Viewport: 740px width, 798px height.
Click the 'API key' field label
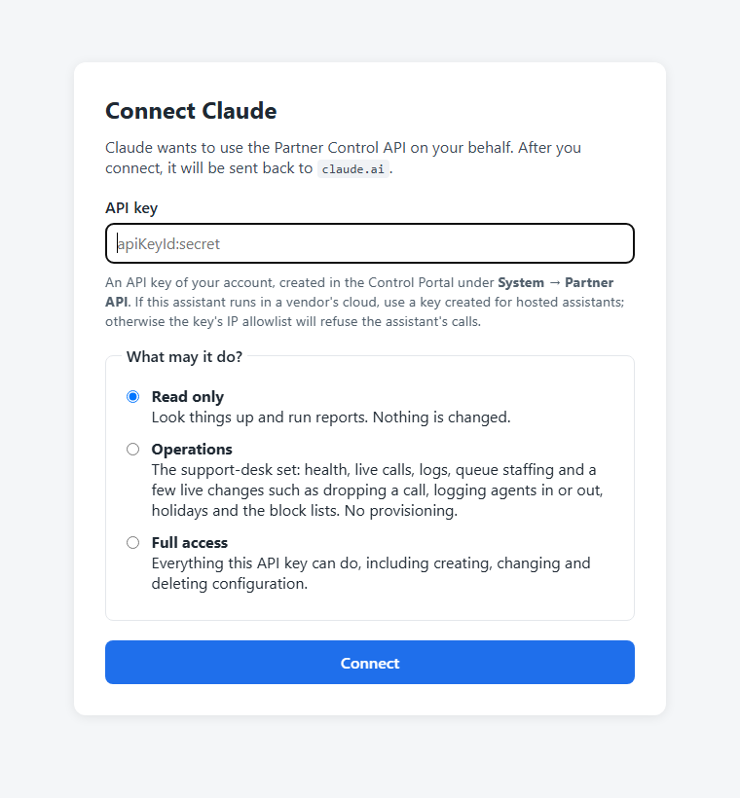coord(131,208)
